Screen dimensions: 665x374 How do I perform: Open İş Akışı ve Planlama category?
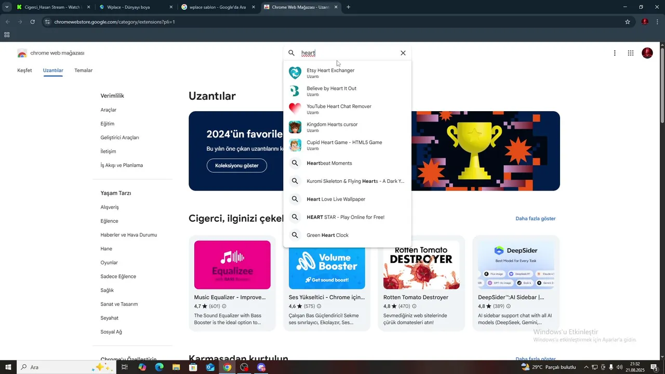122,165
